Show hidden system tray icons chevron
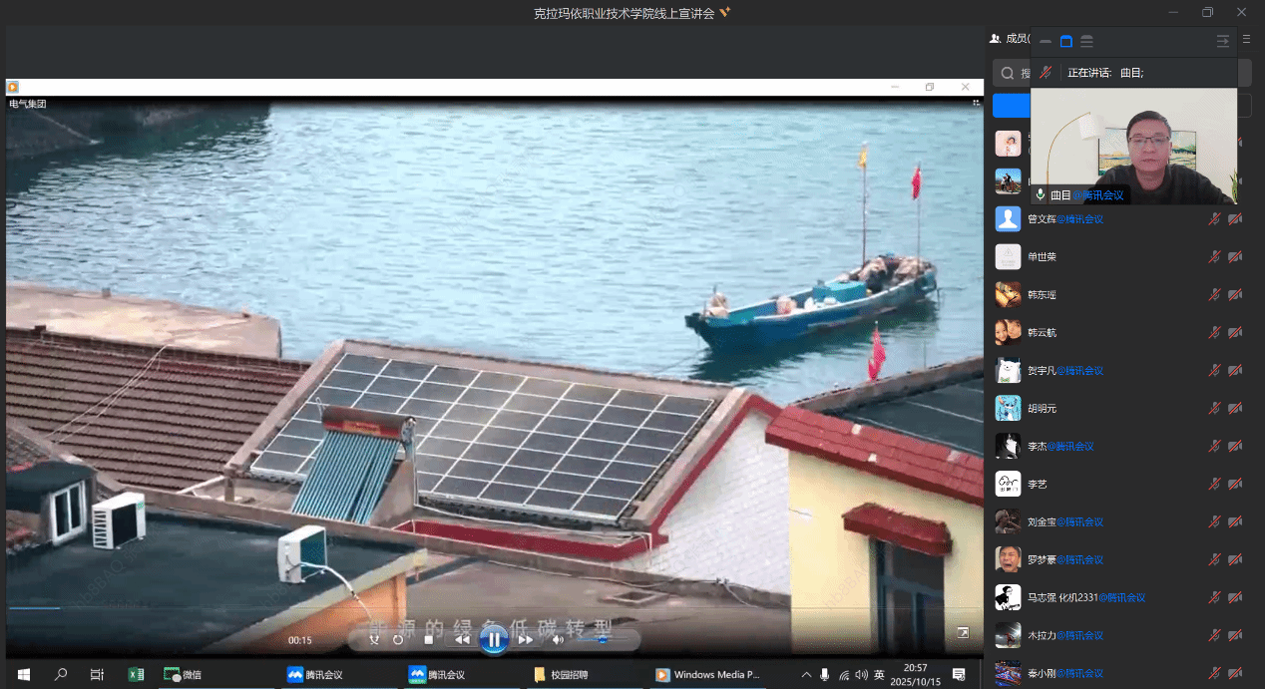 806,674
